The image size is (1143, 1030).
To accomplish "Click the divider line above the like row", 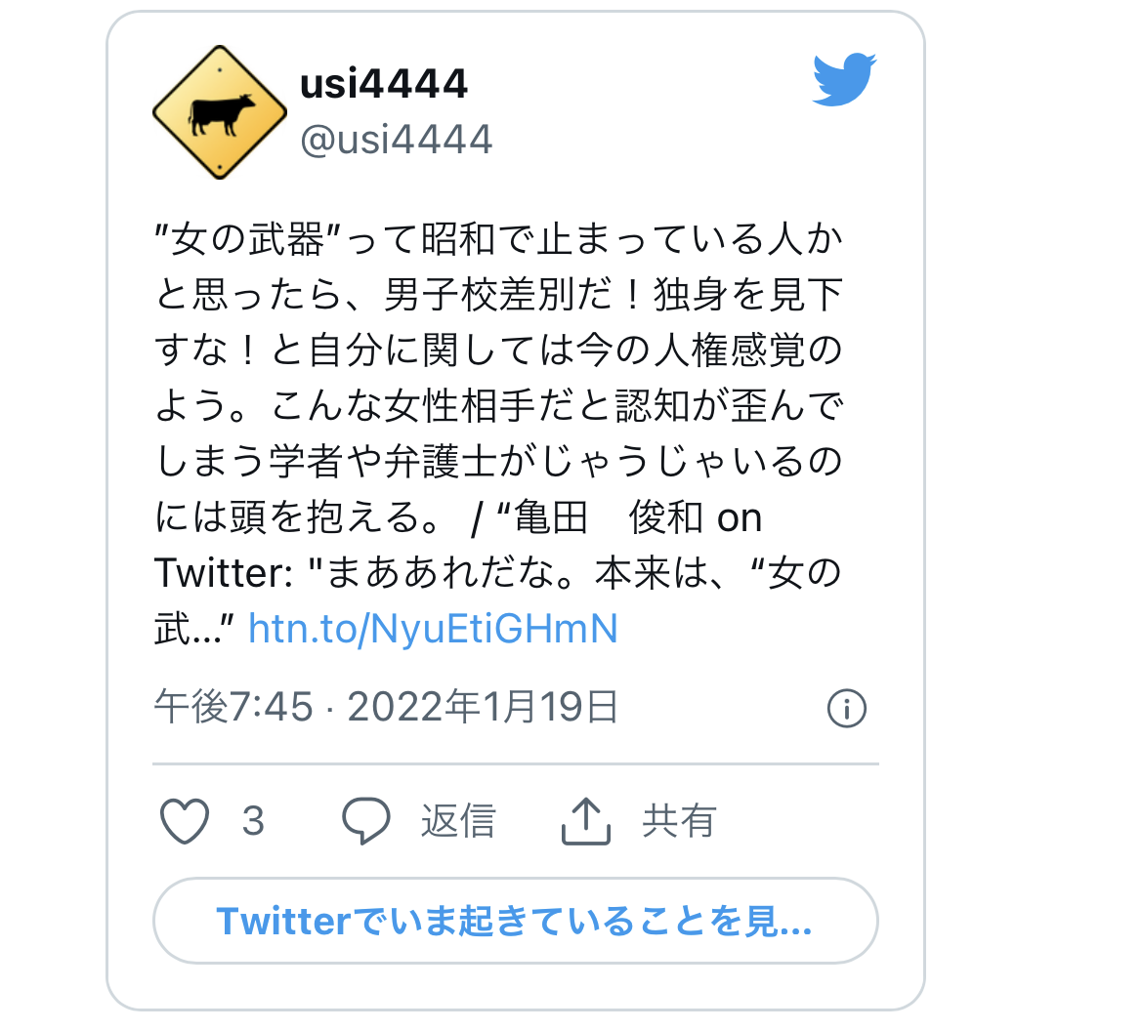I will [x=516, y=764].
